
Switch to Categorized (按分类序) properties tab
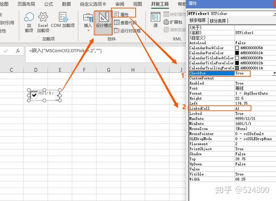tap(218, 21)
